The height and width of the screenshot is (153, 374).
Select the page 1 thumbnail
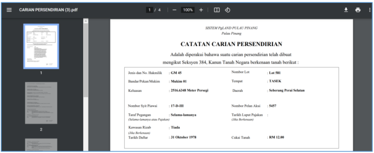pos(41,46)
